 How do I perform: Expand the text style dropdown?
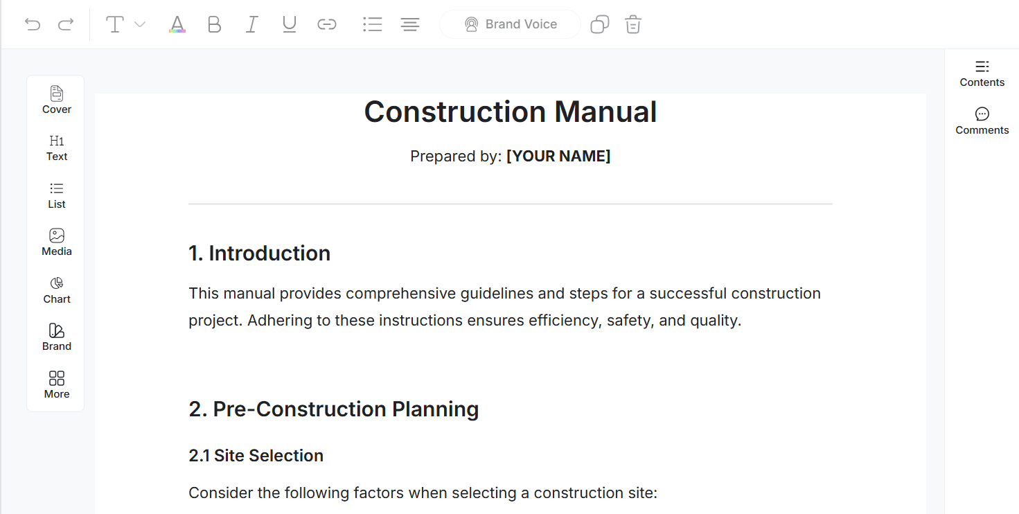(x=141, y=24)
